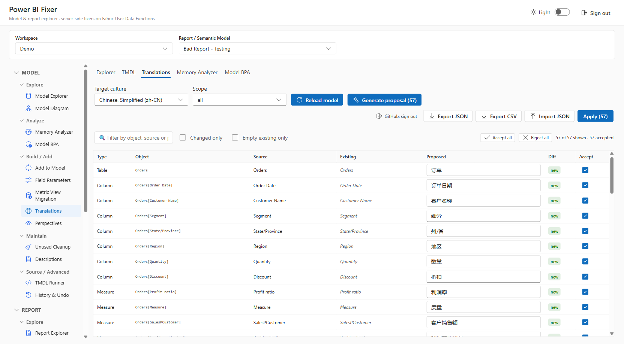This screenshot has width=624, height=344.
Task: Collapse the MODEL section
Action: point(16,73)
